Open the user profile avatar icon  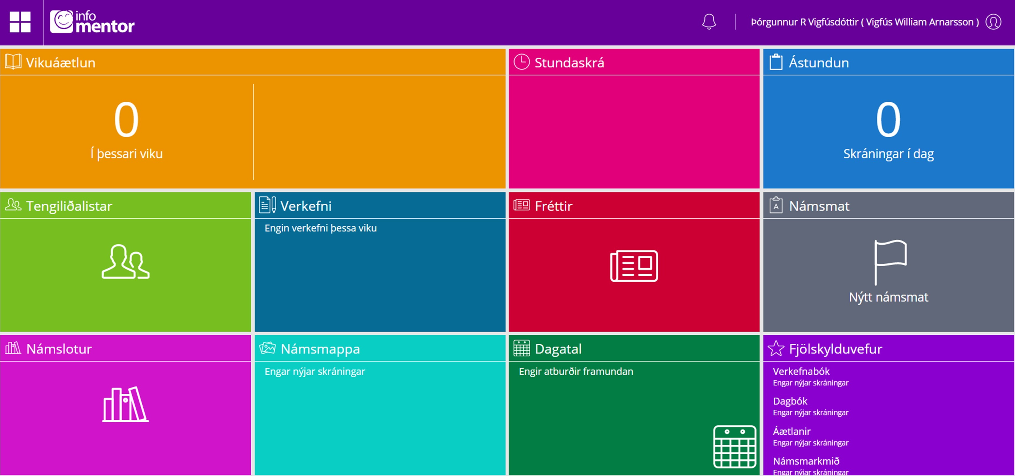[x=993, y=22]
